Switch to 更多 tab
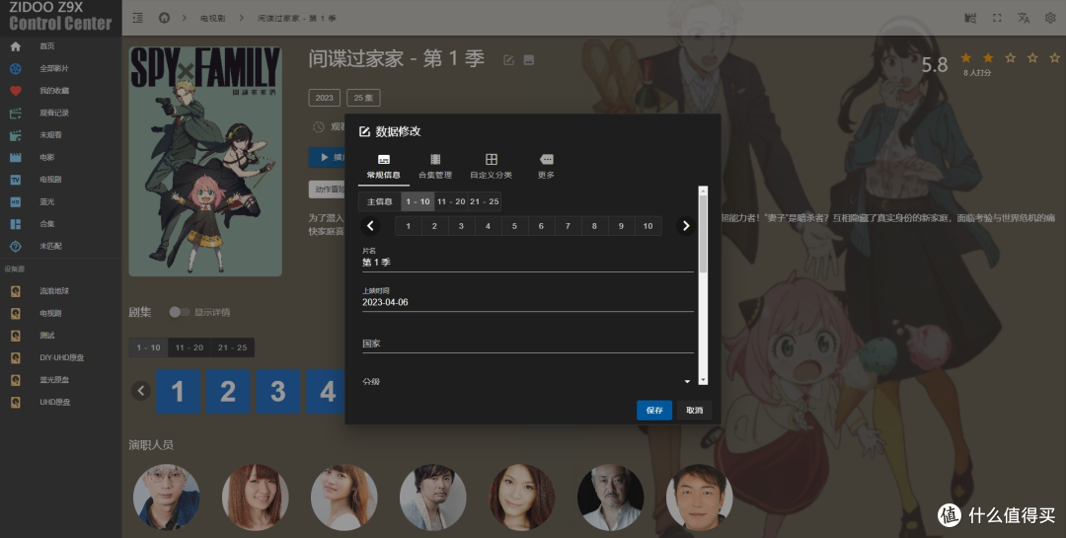The width and height of the screenshot is (1066, 538). (x=546, y=166)
